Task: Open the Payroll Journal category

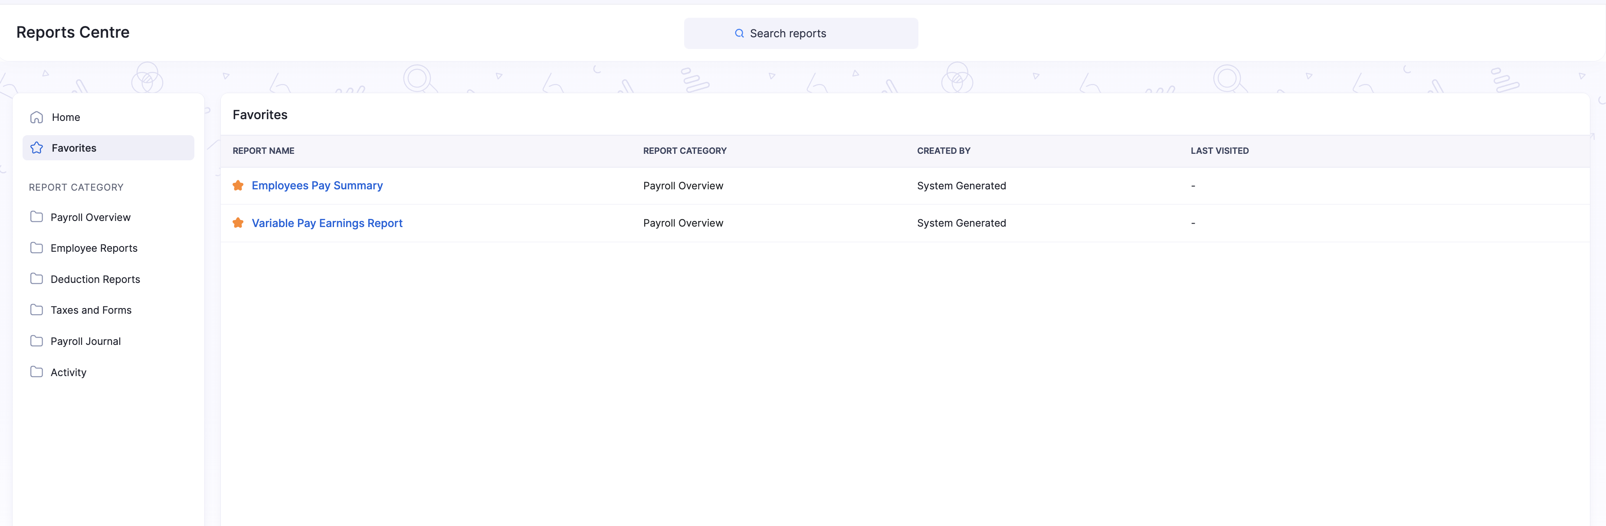Action: click(x=85, y=341)
